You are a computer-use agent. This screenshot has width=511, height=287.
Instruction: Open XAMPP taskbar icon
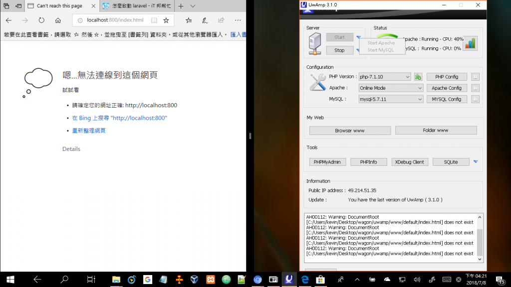click(211, 279)
